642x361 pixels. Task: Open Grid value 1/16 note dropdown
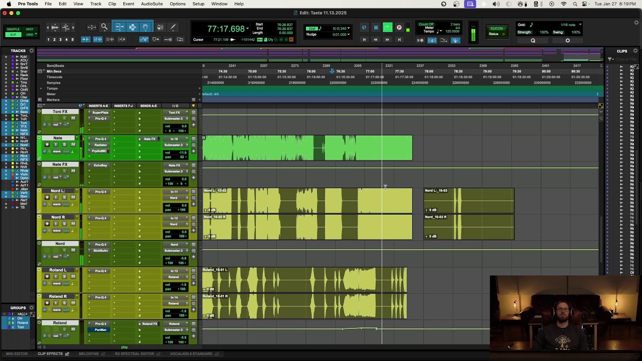[580, 25]
